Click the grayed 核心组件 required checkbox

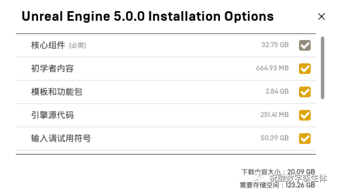pyautogui.click(x=304, y=45)
